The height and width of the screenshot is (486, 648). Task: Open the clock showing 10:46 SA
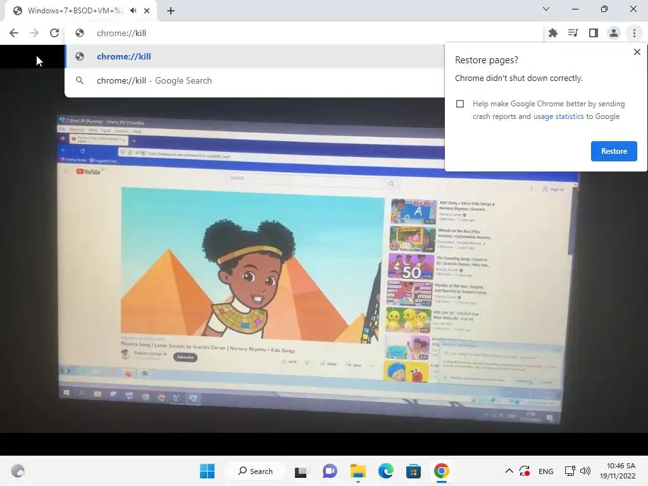pyautogui.click(x=618, y=471)
